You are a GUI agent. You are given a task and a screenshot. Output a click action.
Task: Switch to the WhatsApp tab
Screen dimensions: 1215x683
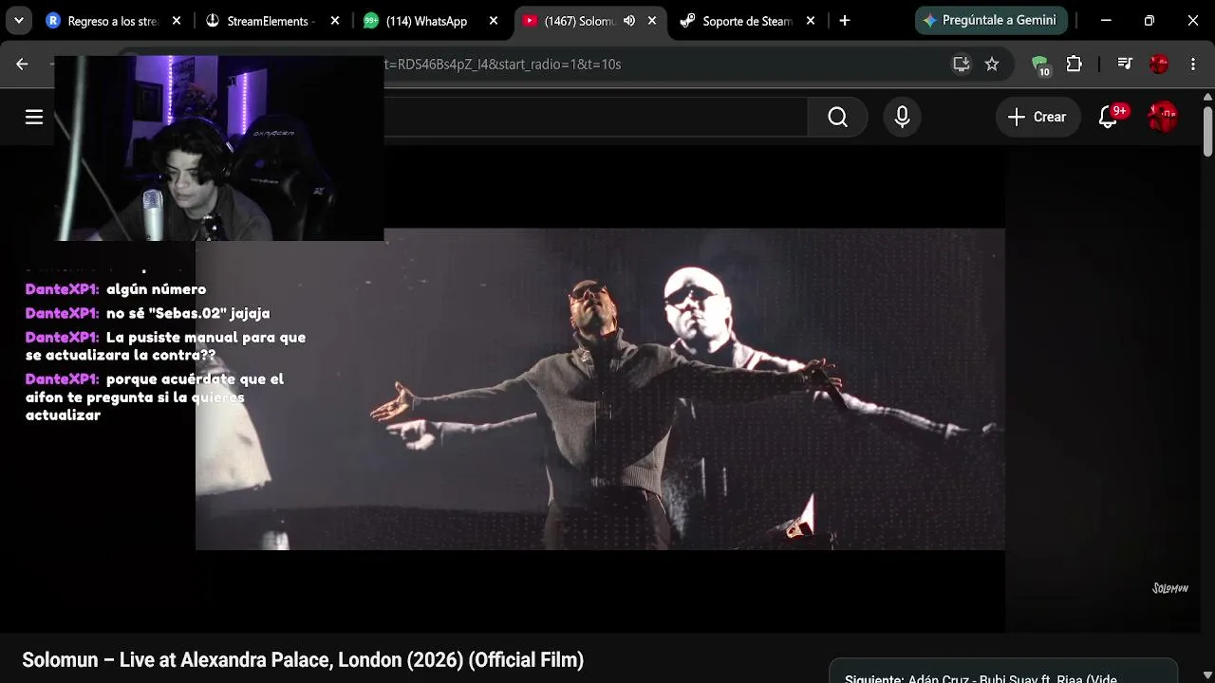(x=428, y=21)
